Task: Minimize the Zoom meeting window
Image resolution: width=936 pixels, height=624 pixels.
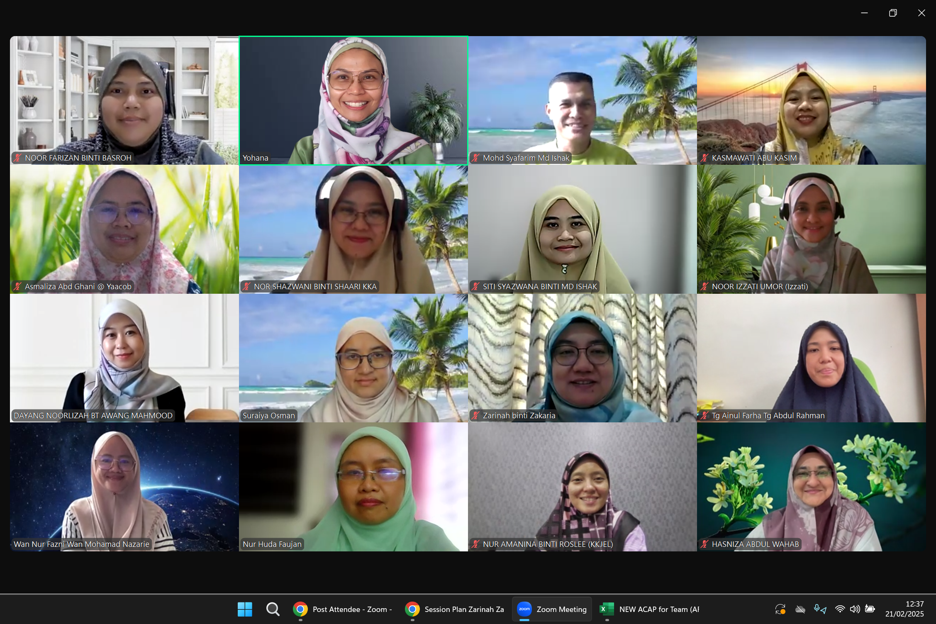Action: [864, 13]
